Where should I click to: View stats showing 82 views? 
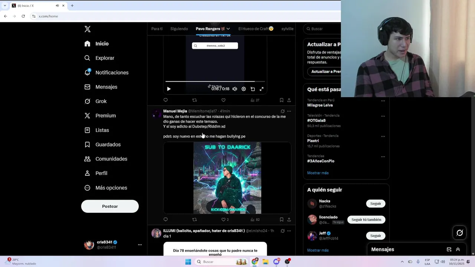255,220
